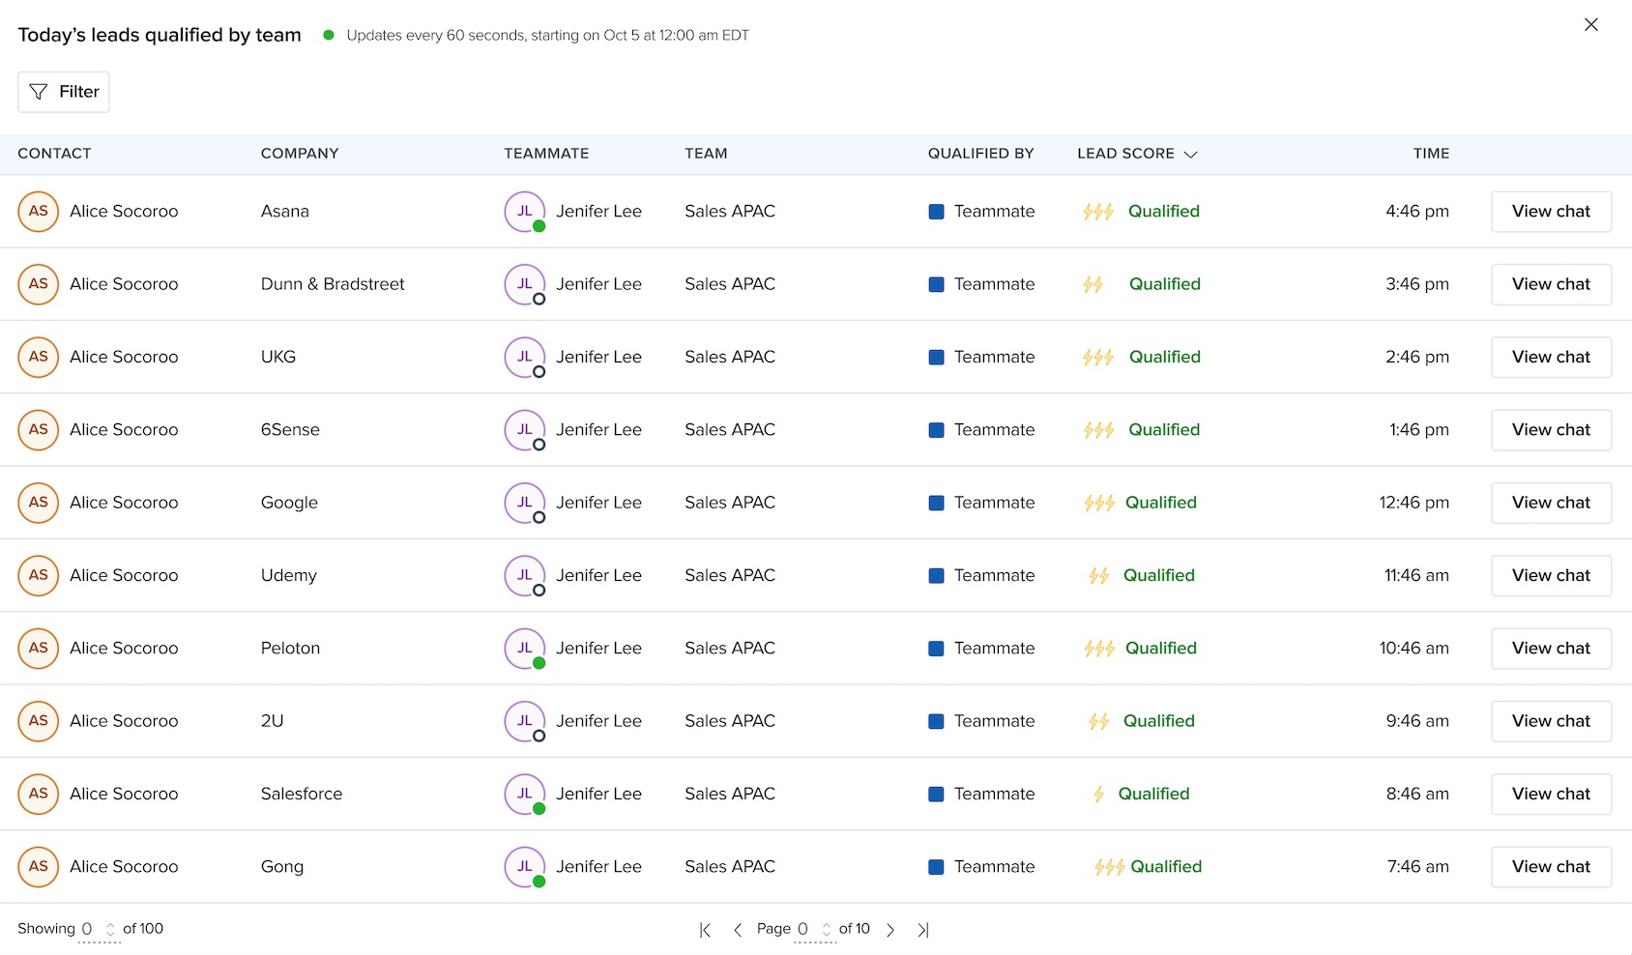1632x955 pixels.
Task: Click the green live update status dot
Action: tap(329, 35)
